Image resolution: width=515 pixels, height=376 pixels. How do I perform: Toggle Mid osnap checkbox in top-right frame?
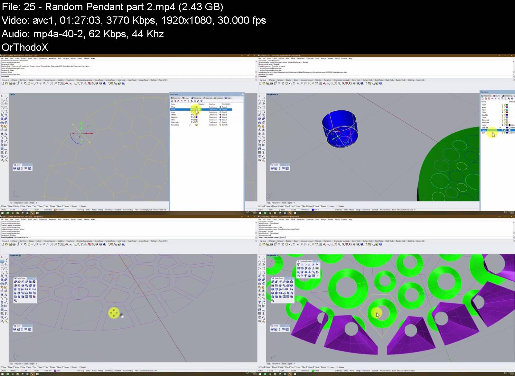(278, 206)
